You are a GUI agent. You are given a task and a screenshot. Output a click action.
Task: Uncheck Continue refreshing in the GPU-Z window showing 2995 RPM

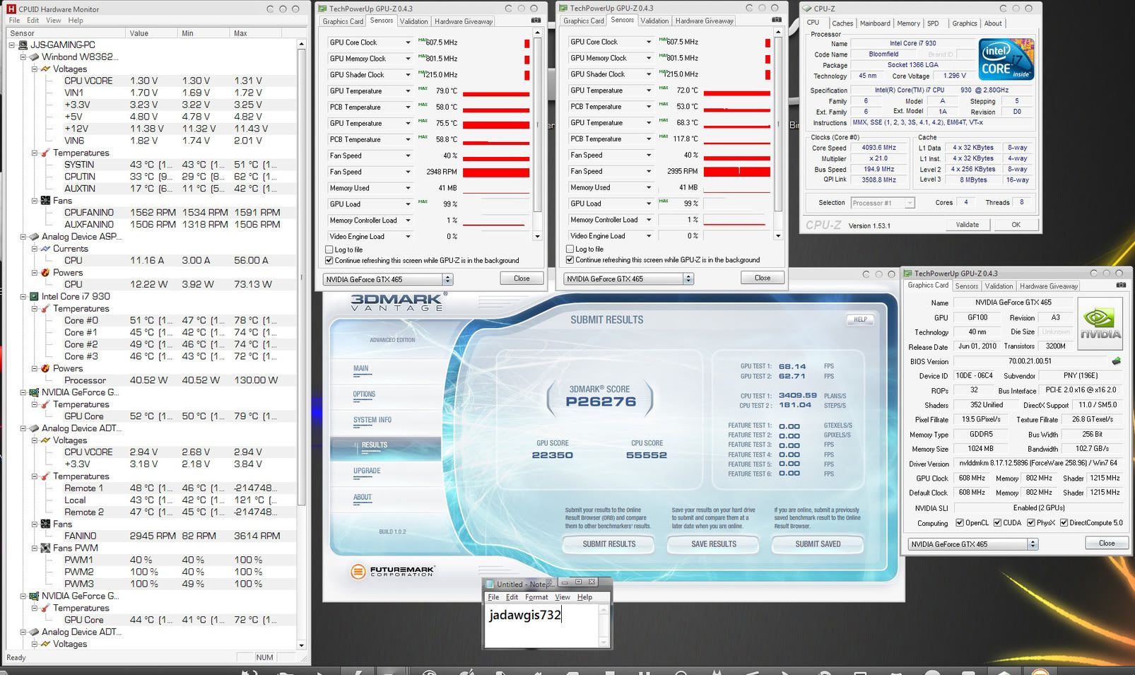(x=570, y=259)
